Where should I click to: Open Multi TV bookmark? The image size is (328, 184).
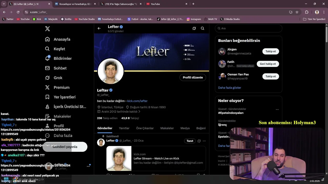(210, 19)
